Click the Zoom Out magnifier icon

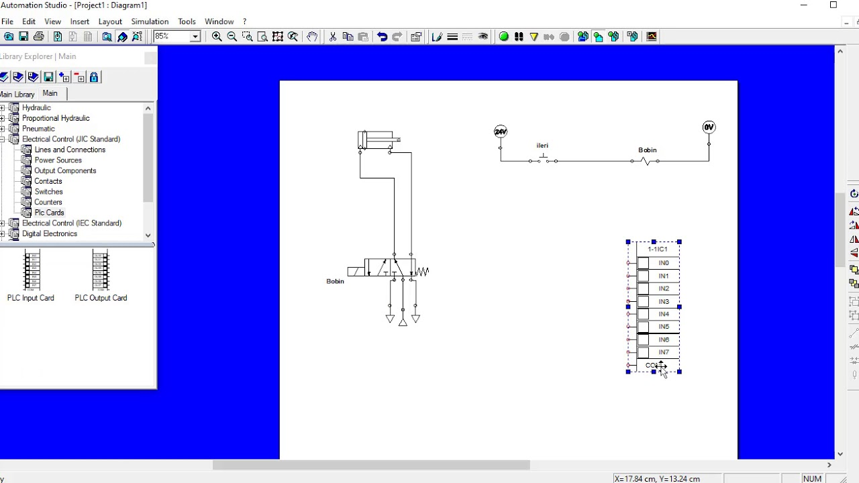[x=232, y=37]
